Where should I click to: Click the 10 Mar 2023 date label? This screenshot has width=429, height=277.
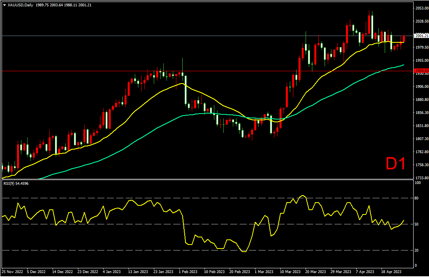pos(290,272)
